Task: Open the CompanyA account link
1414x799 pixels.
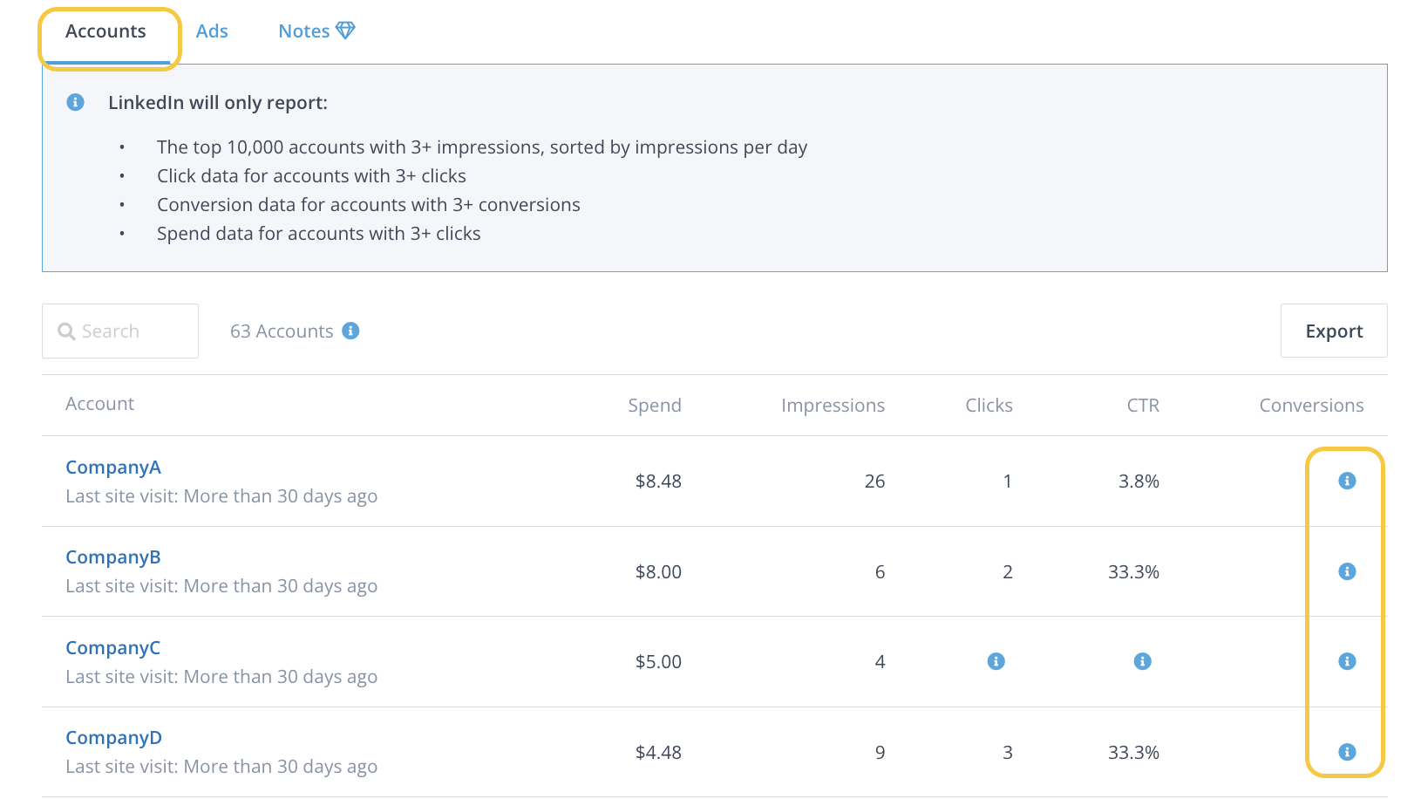Action: pos(113,467)
